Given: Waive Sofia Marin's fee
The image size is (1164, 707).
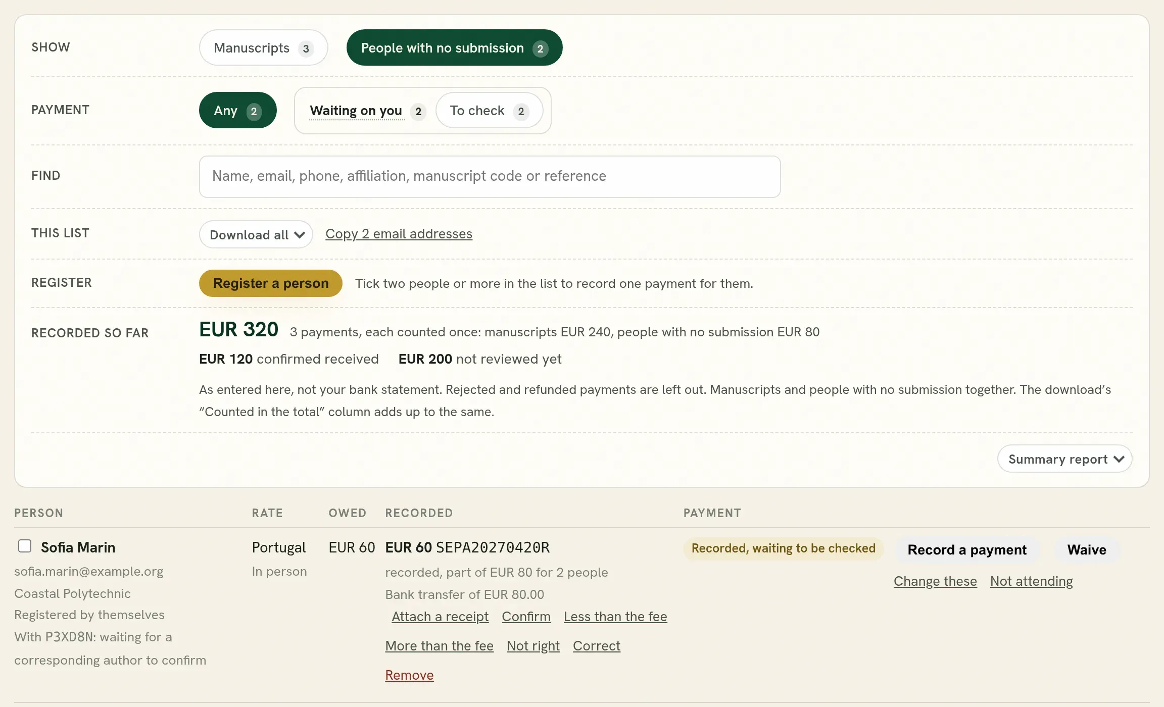Looking at the screenshot, I should pyautogui.click(x=1087, y=549).
